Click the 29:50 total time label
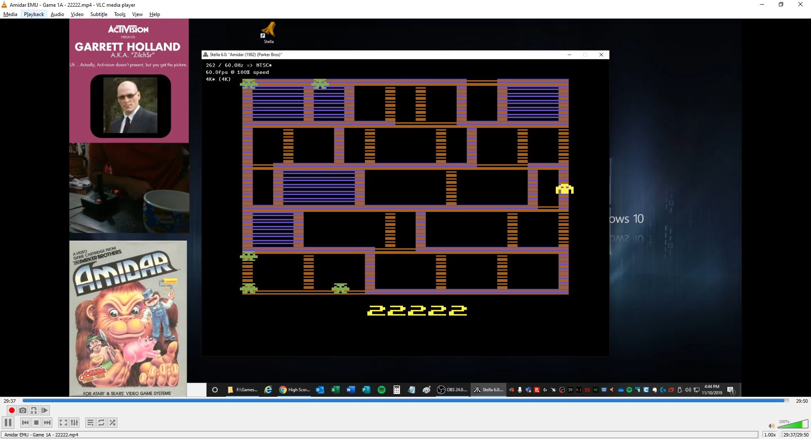The width and height of the screenshot is (811, 439). click(x=801, y=401)
